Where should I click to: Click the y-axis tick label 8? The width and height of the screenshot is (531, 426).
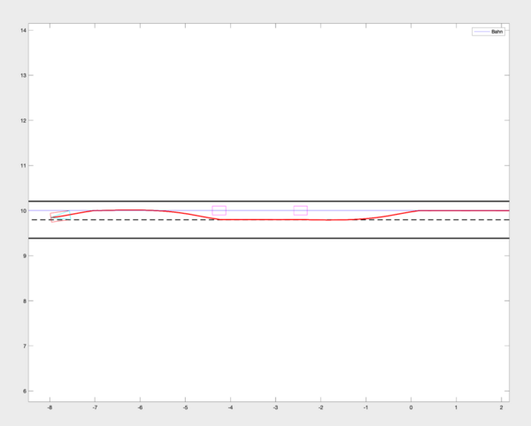click(23, 300)
